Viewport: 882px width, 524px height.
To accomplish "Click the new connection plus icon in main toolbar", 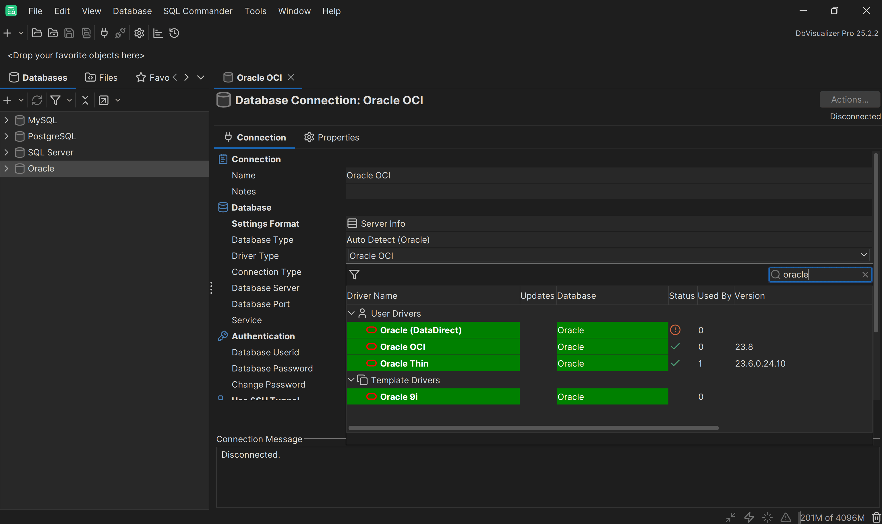I will click(7, 33).
